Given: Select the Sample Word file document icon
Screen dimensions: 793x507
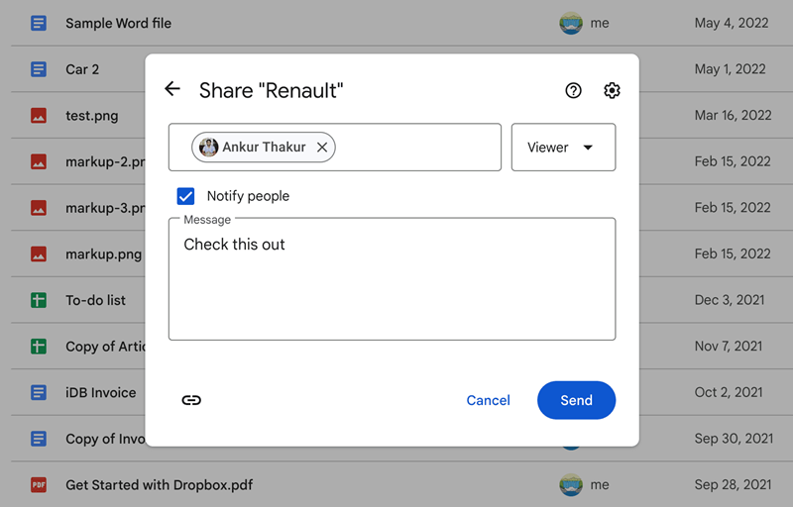Looking at the screenshot, I should 39,23.
